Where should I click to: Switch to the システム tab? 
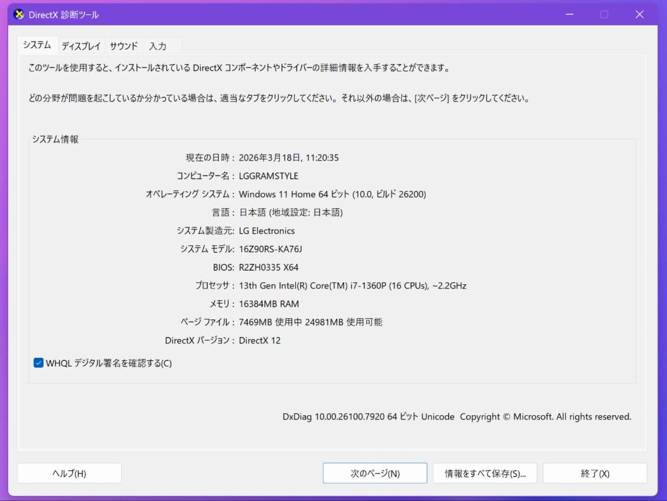37,45
